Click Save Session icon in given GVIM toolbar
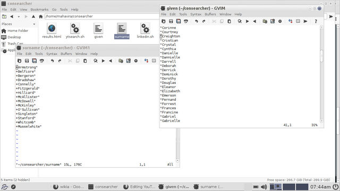 [273, 21]
